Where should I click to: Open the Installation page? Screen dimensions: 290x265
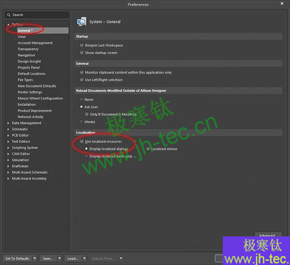click(x=27, y=105)
